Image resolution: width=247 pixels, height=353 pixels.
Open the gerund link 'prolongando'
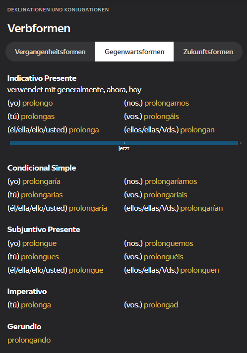coord(29,340)
